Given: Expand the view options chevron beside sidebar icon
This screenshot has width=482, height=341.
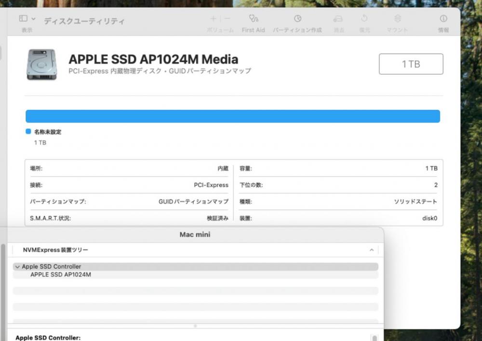Looking at the screenshot, I should (34, 19).
